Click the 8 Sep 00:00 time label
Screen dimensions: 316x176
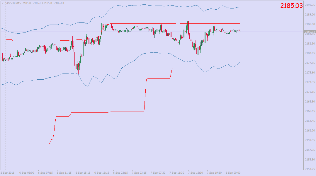pyautogui.click(x=233, y=173)
